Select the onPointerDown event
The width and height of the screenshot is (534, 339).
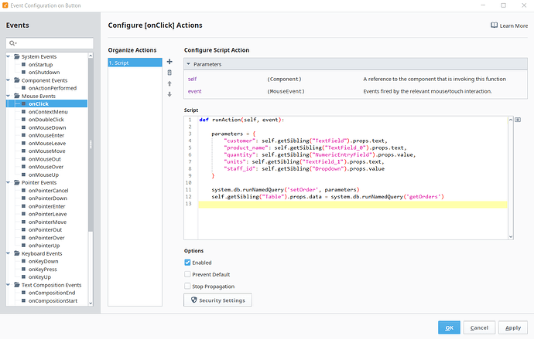48,198
